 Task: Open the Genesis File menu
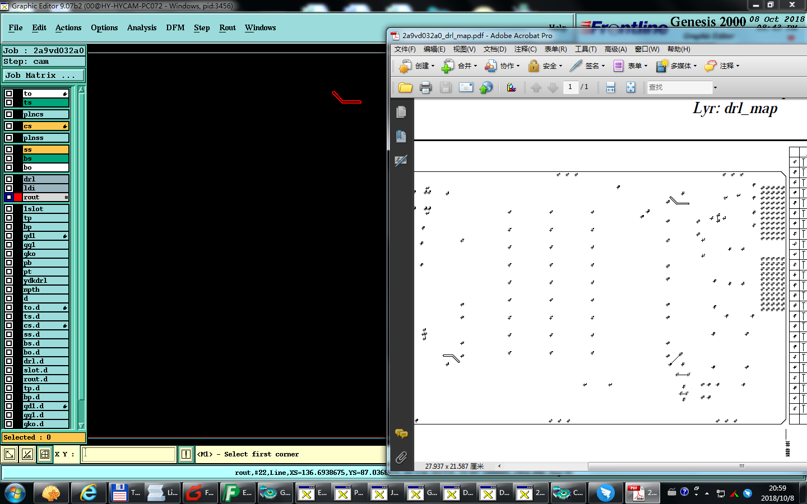pyautogui.click(x=16, y=27)
